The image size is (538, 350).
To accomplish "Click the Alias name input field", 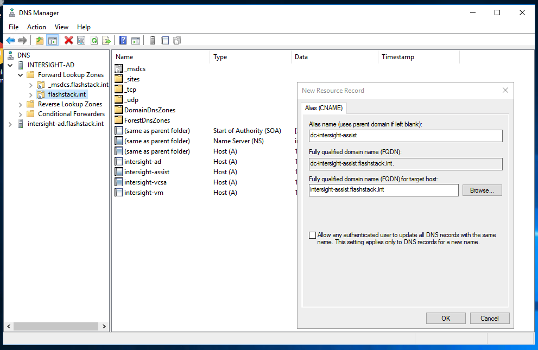I will (x=405, y=136).
